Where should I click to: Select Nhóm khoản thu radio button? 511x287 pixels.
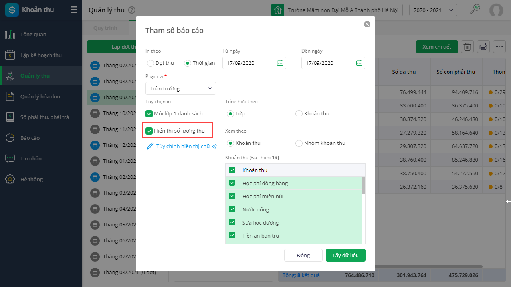[299, 143]
